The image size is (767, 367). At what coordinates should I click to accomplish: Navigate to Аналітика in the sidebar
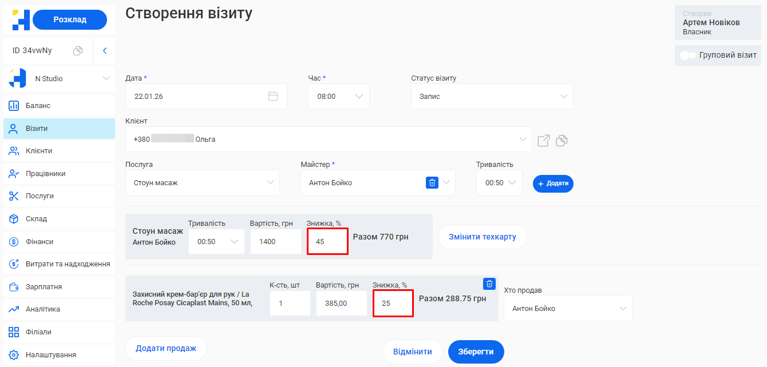42,309
